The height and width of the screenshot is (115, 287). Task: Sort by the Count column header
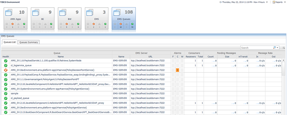point(210,57)
